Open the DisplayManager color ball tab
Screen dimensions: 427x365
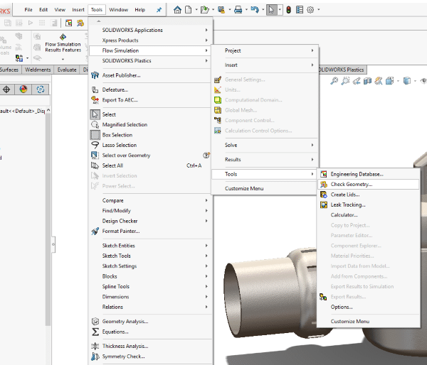(x=23, y=89)
